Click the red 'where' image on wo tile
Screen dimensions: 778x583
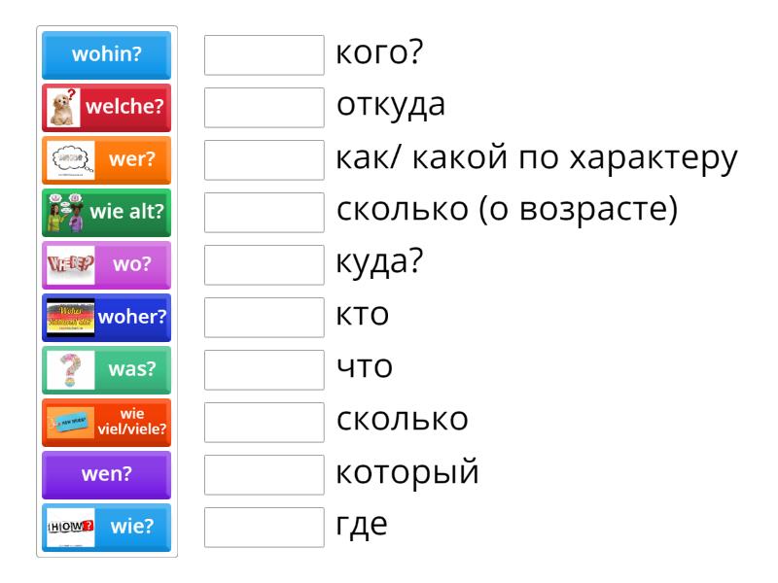click(x=70, y=265)
